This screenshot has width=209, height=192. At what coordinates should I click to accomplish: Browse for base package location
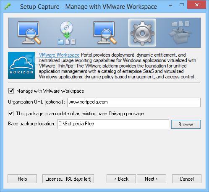[x=186, y=124]
